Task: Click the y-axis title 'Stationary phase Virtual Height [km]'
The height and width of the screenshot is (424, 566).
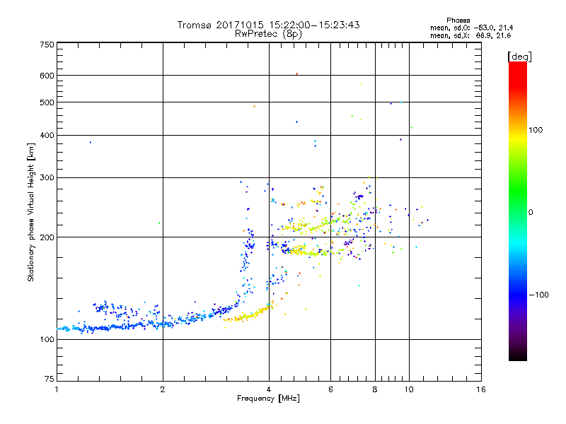Action: (x=31, y=213)
